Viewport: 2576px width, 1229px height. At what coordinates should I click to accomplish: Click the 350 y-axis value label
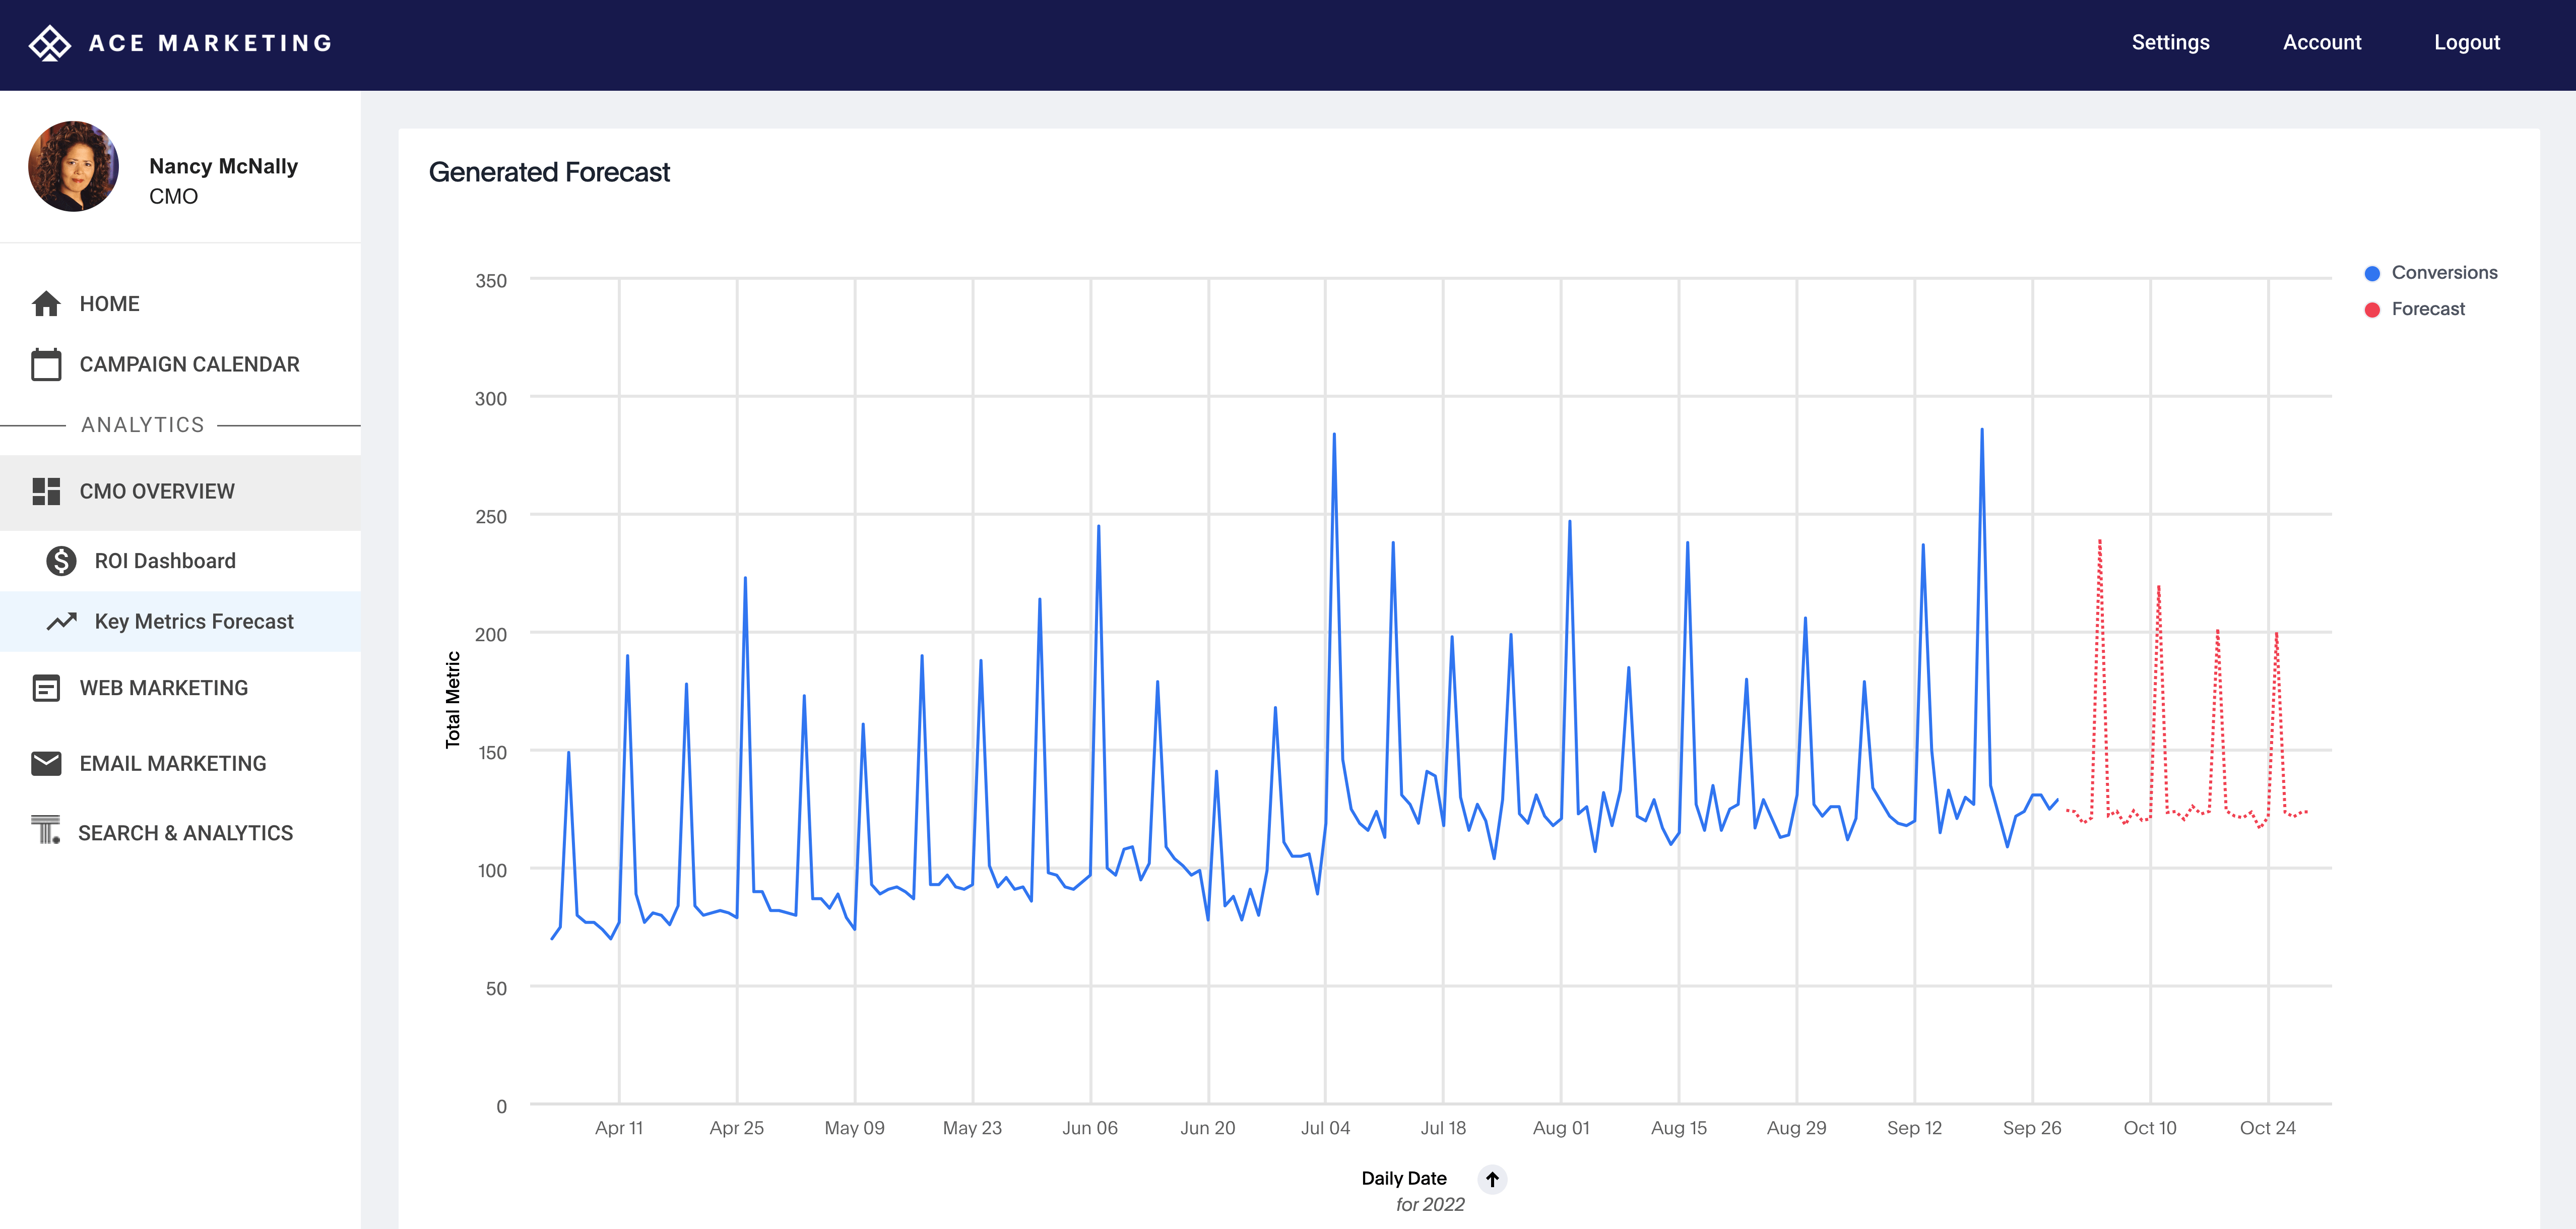pyautogui.click(x=491, y=281)
